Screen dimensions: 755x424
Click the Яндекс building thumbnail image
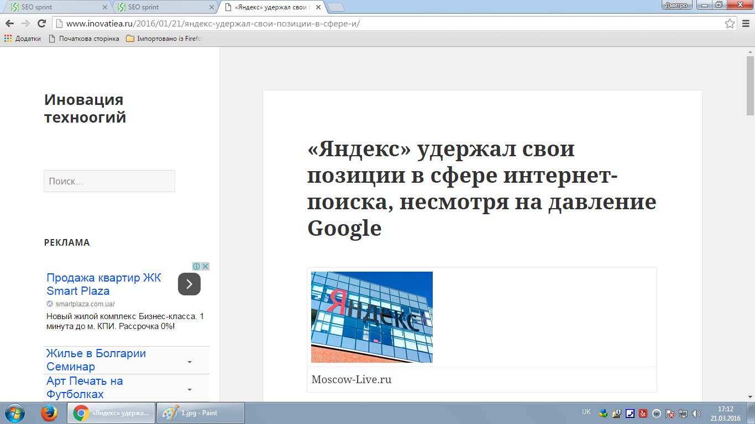click(372, 317)
